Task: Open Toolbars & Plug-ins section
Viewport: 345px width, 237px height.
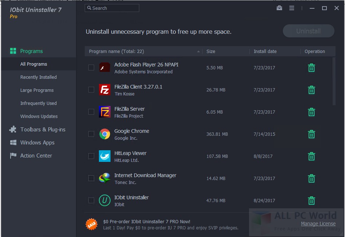Action: [x=43, y=130]
